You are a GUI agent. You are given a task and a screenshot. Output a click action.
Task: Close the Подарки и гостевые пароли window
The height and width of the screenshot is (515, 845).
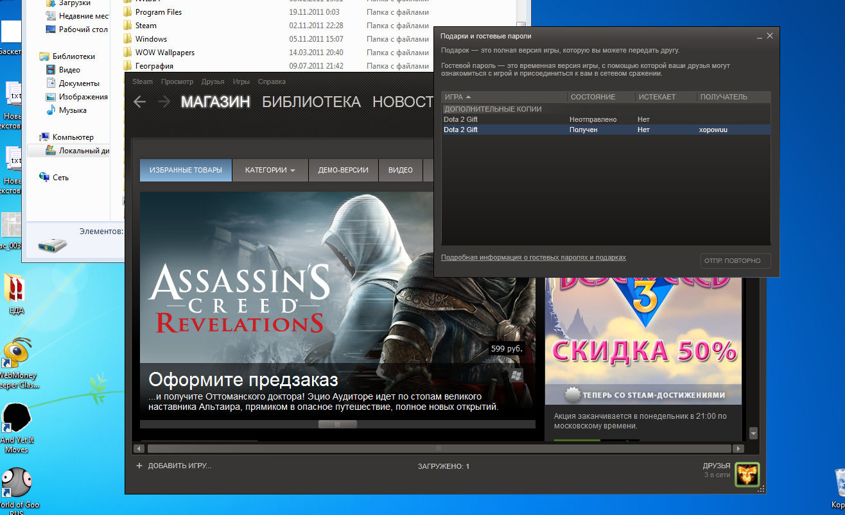click(x=770, y=36)
